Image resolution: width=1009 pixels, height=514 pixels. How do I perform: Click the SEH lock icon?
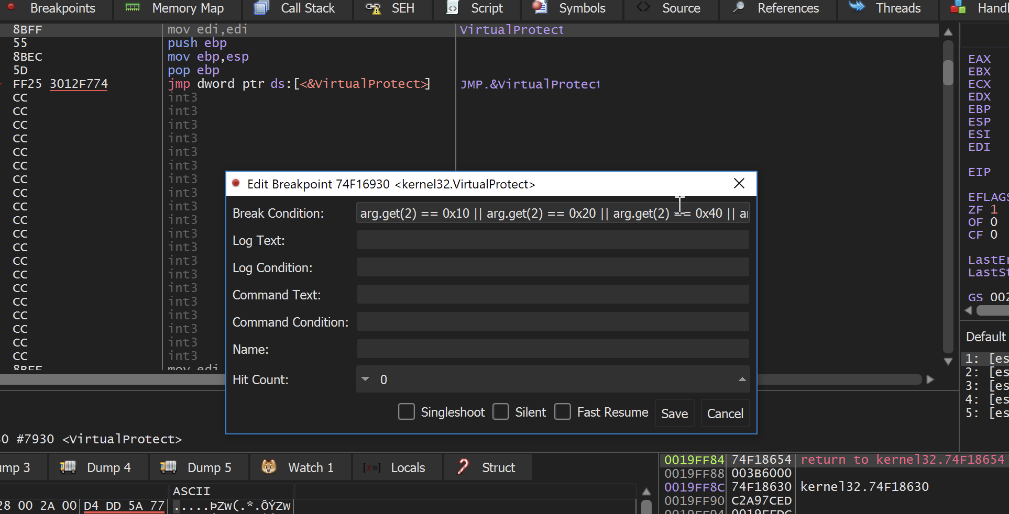click(x=372, y=8)
